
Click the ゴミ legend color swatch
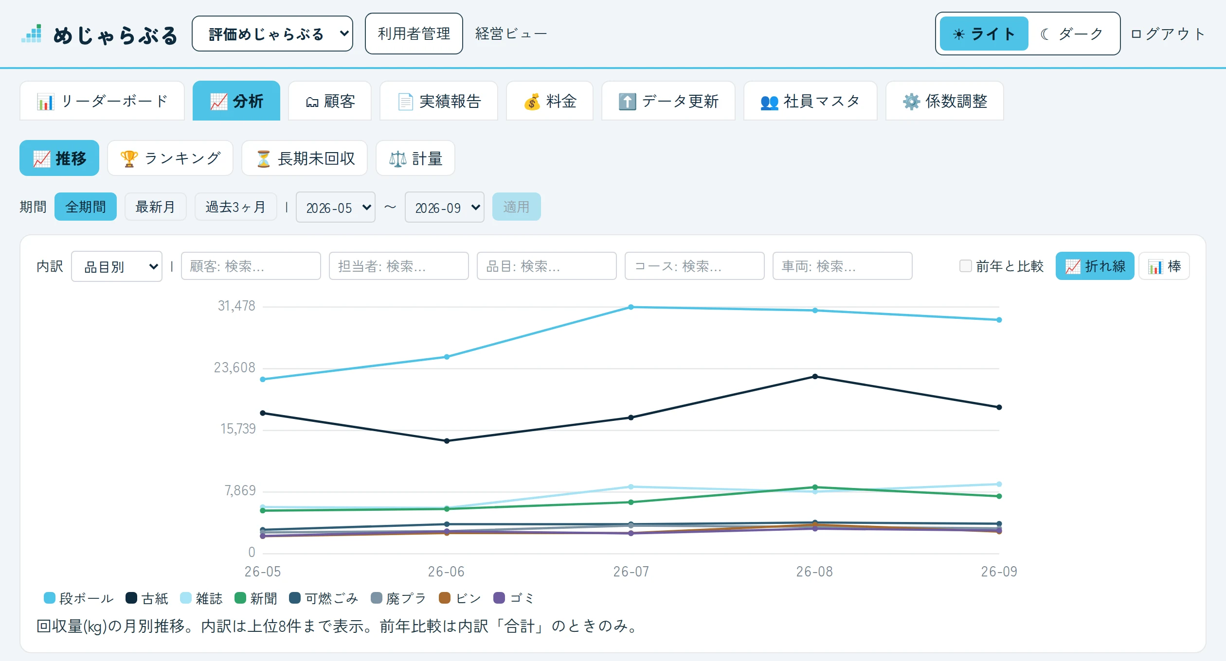[x=499, y=598]
